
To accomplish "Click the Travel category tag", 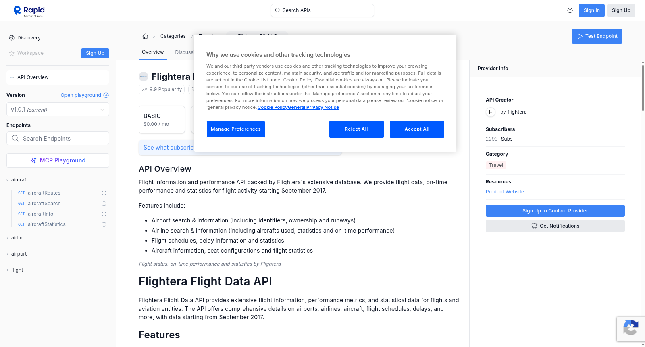I will pyautogui.click(x=496, y=165).
